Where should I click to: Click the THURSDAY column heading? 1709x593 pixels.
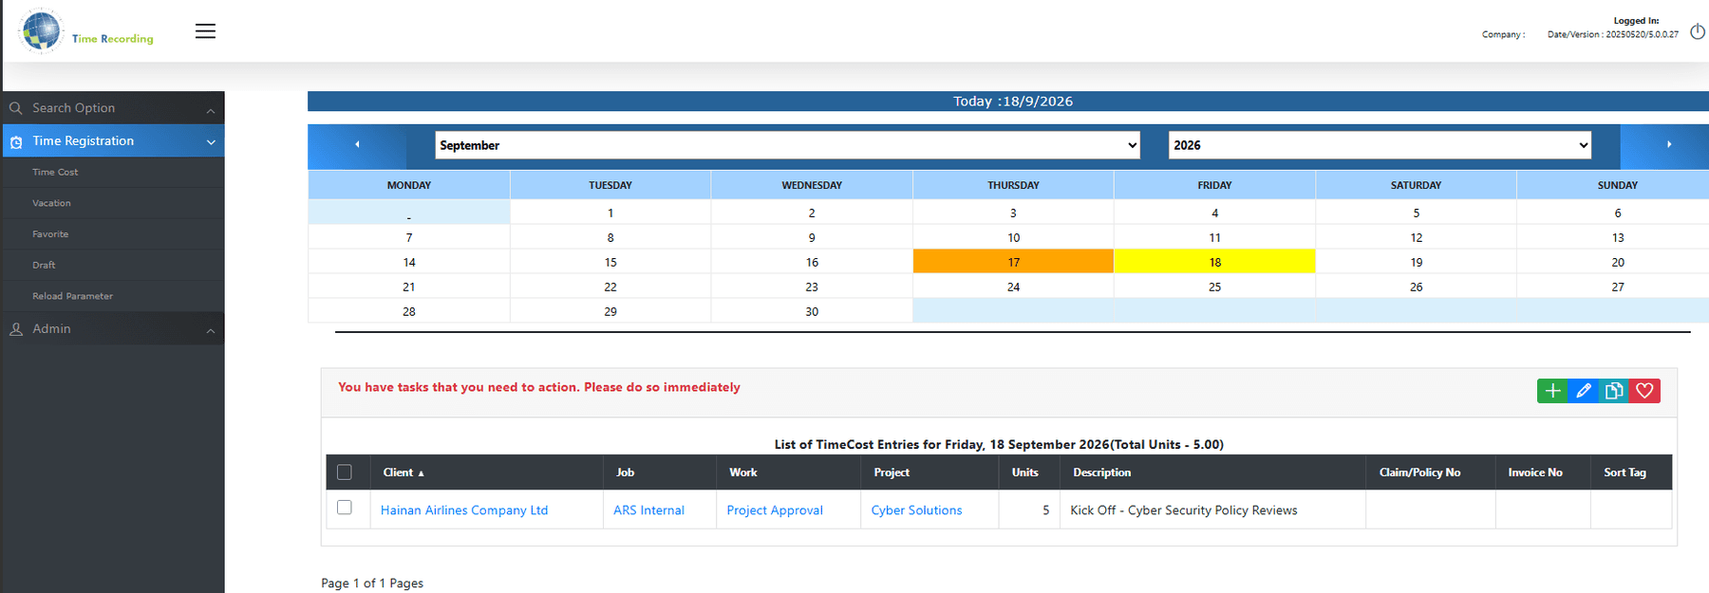tap(1013, 185)
